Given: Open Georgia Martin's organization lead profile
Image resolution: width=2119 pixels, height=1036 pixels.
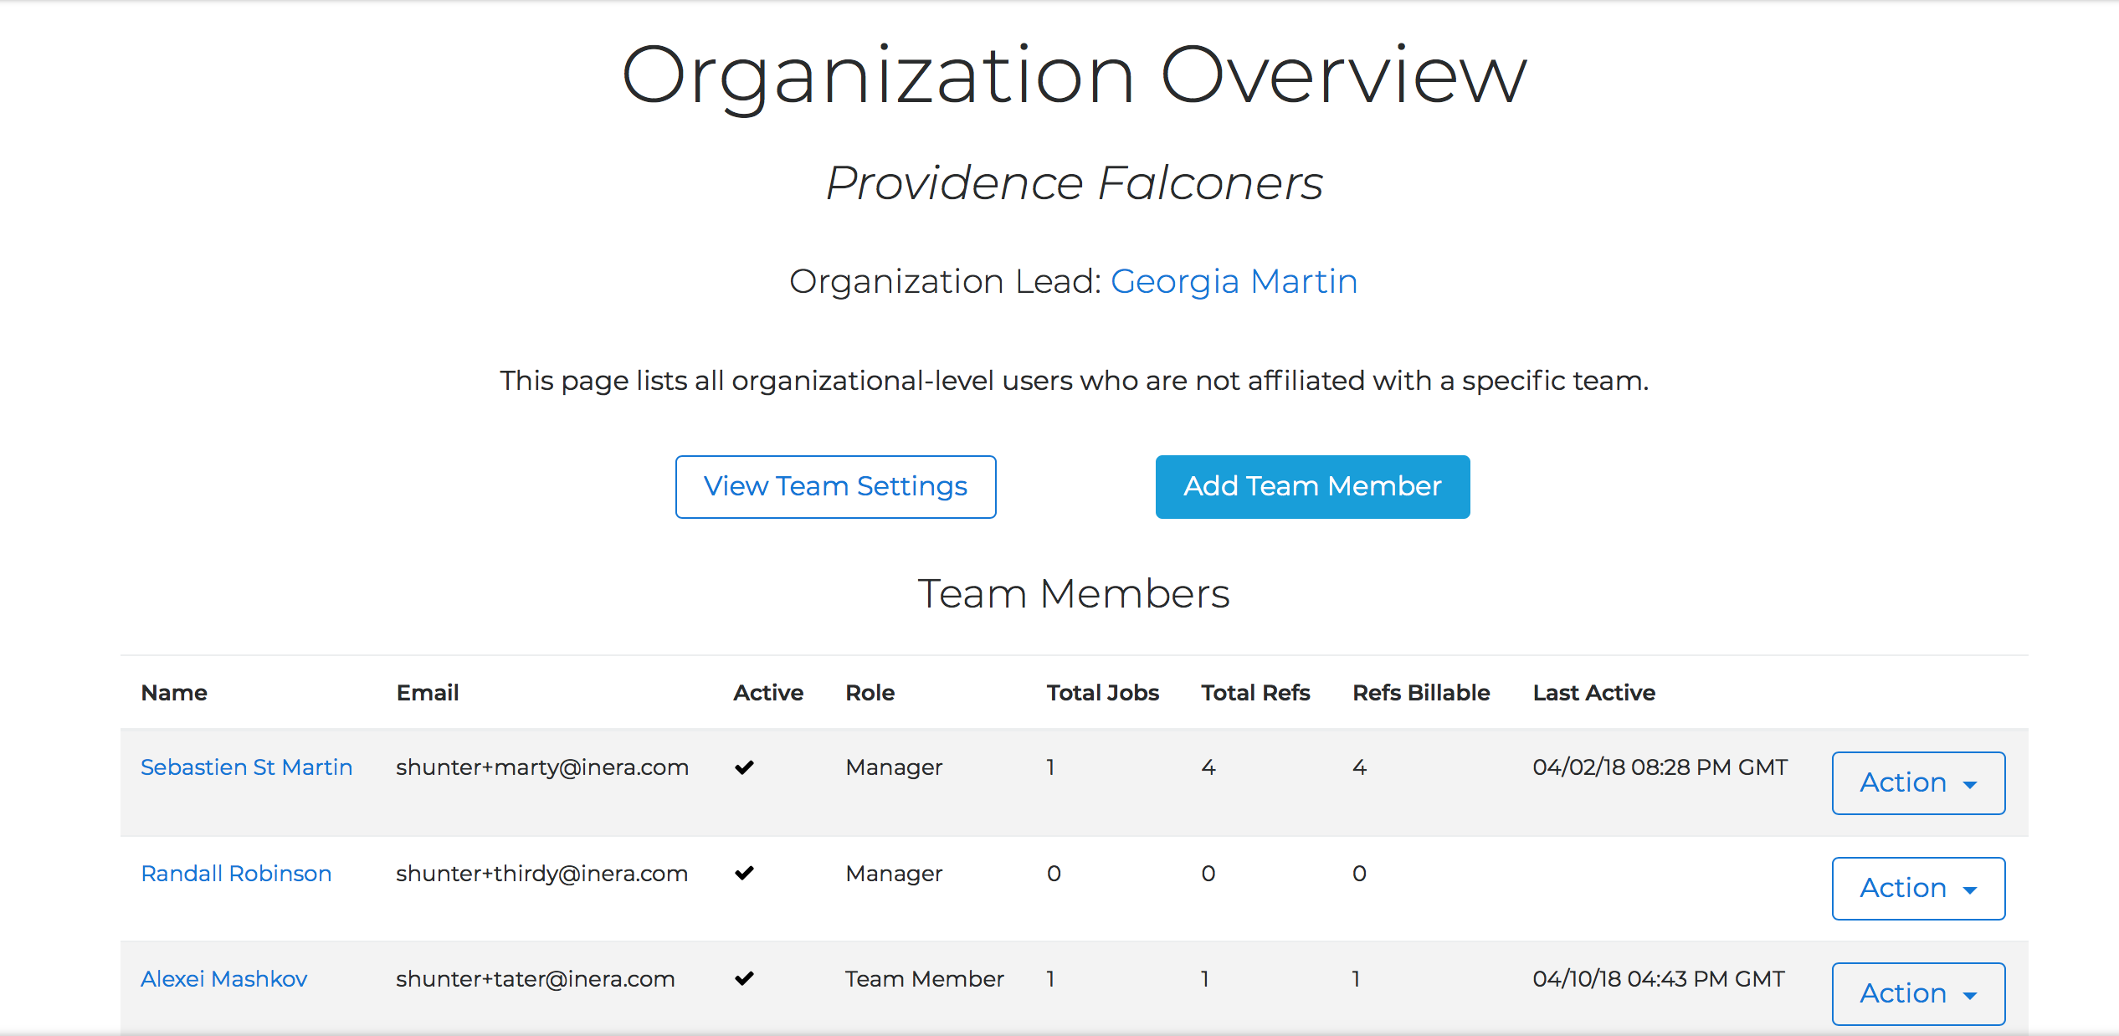Looking at the screenshot, I should tap(1234, 282).
